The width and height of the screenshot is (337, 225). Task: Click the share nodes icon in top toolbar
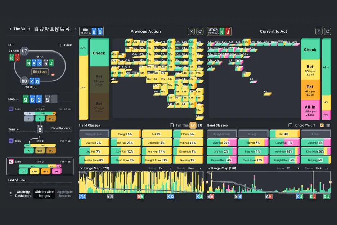pos(68,29)
